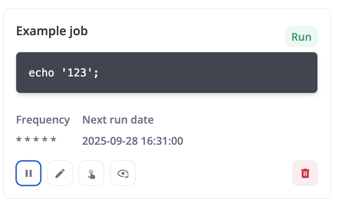351x208 pixels.
Task: Click the Frequency column label
Action: click(x=43, y=120)
